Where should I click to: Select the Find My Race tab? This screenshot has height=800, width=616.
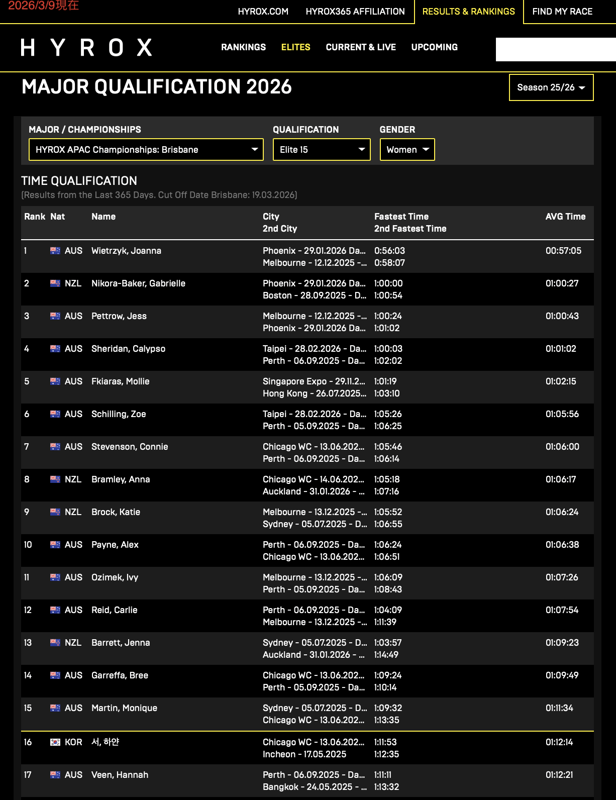tap(562, 12)
